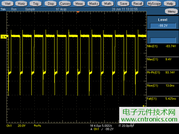Open the Disp menu button
Image resolution: width=179 pixels, height=134 pixels.
coord(51,4)
